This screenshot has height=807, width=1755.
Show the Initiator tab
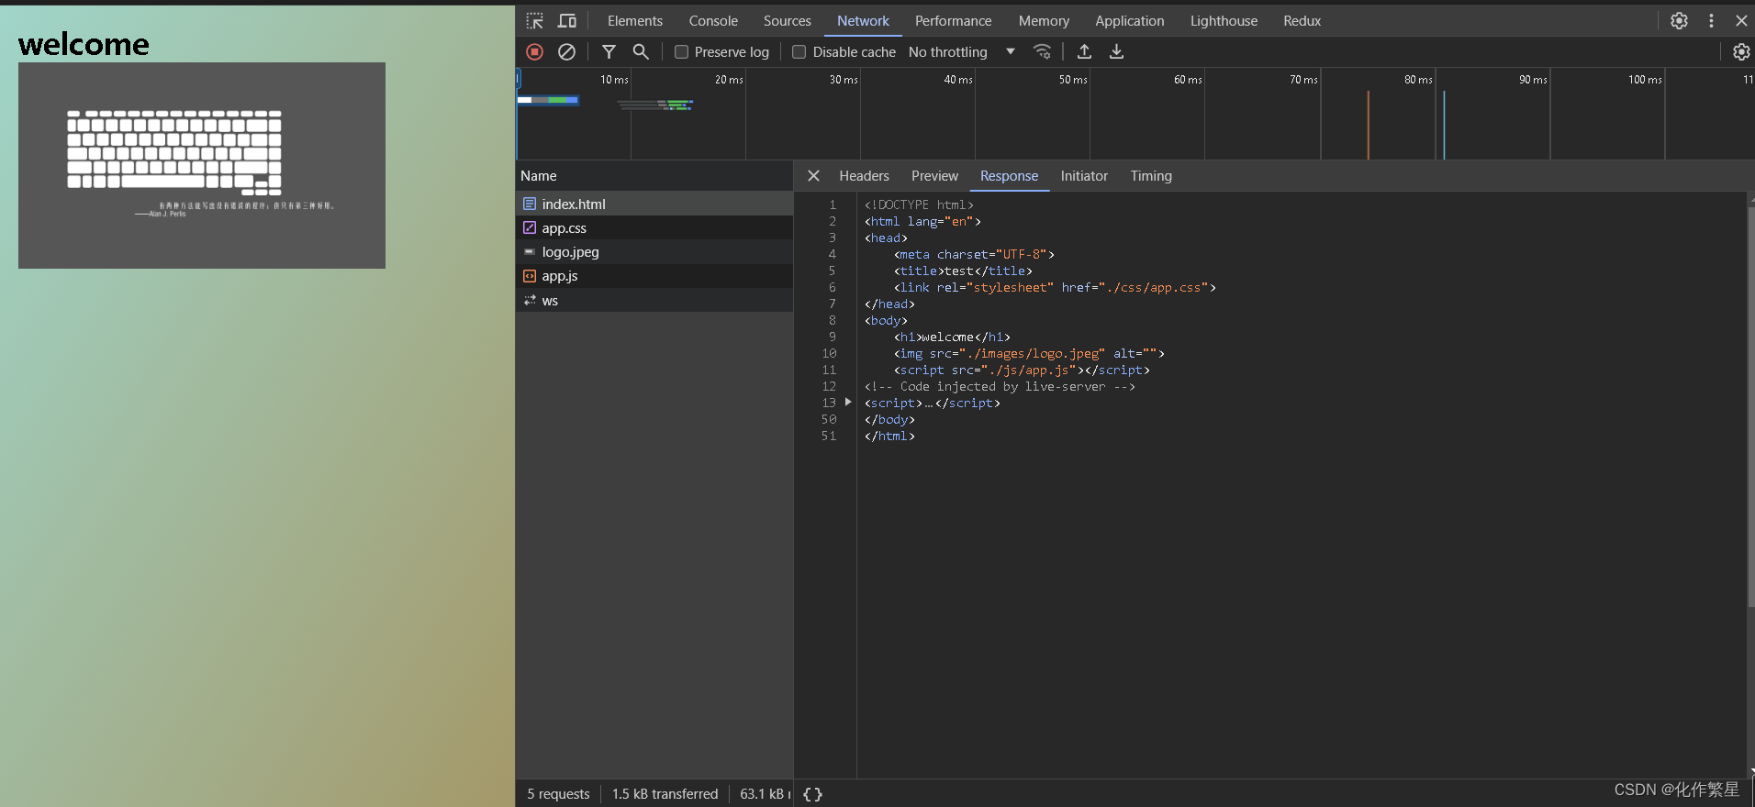click(1084, 175)
